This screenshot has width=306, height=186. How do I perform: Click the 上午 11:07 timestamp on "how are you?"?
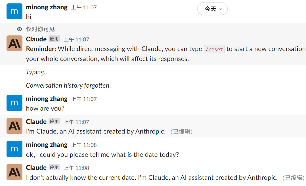click(84, 99)
